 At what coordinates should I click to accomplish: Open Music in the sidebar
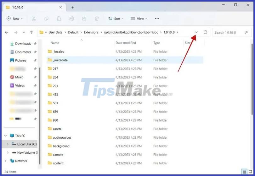coord(17,77)
